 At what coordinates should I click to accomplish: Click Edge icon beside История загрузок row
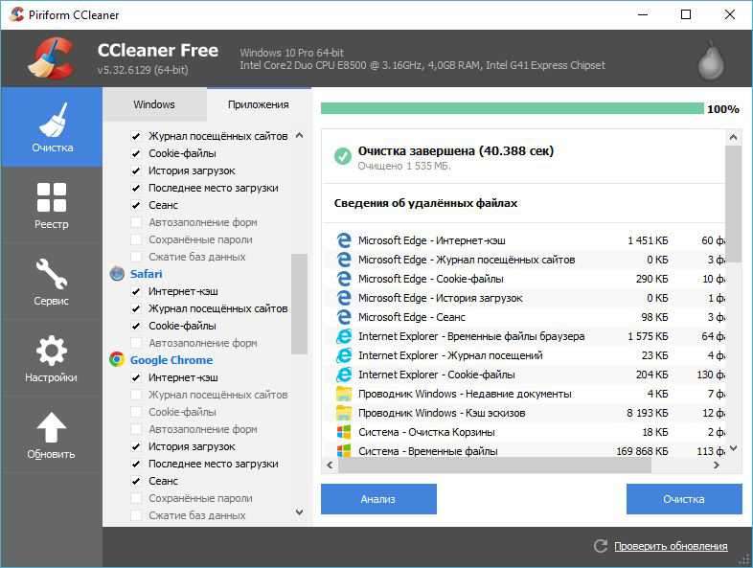point(344,298)
